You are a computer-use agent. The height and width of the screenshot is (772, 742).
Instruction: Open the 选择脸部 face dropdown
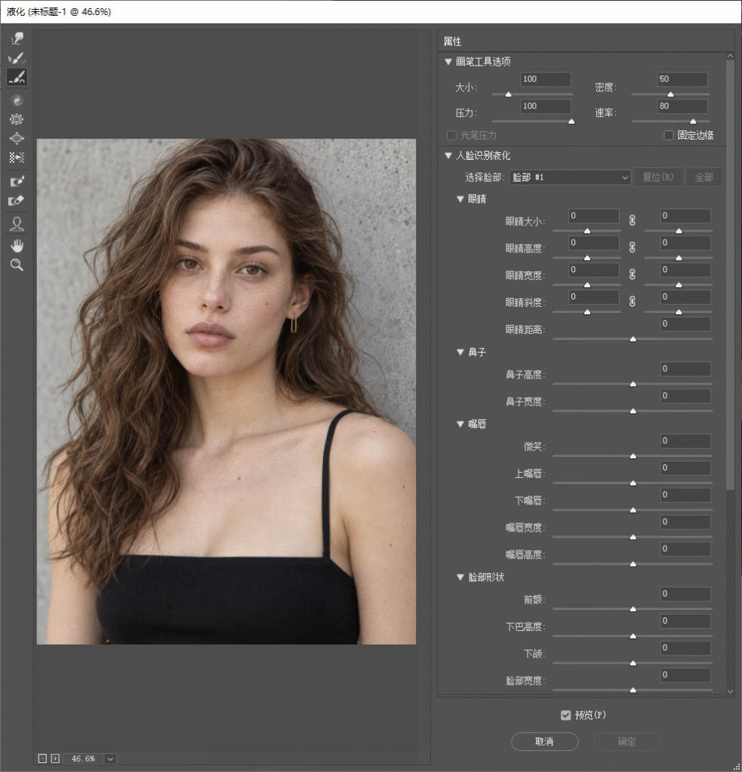click(x=570, y=177)
